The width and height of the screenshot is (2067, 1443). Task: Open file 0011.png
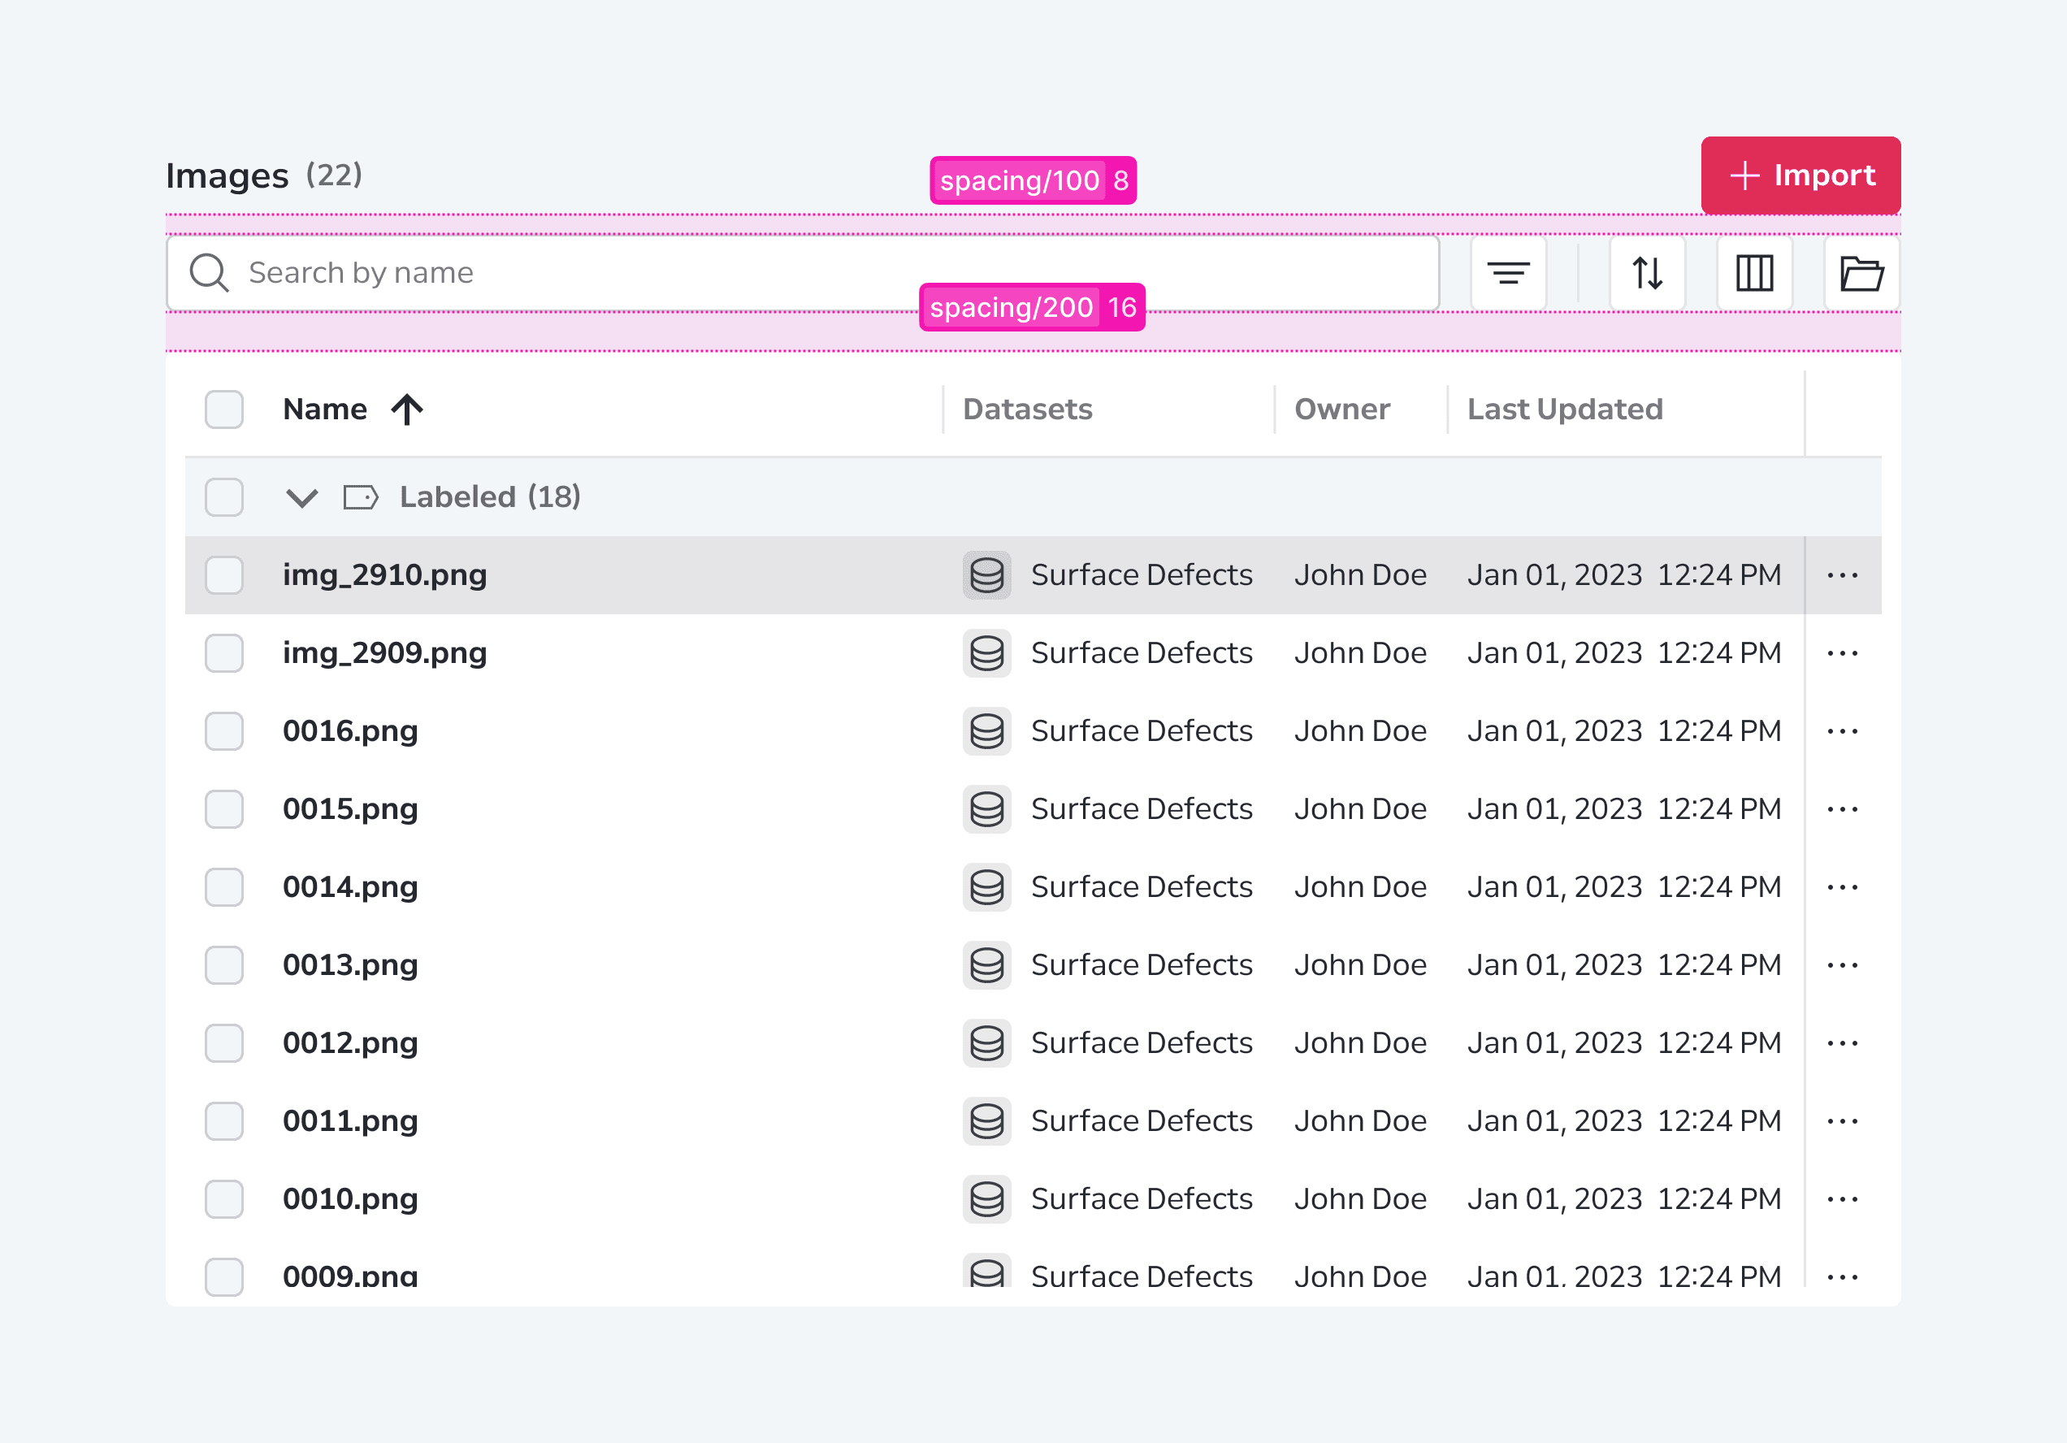350,1121
